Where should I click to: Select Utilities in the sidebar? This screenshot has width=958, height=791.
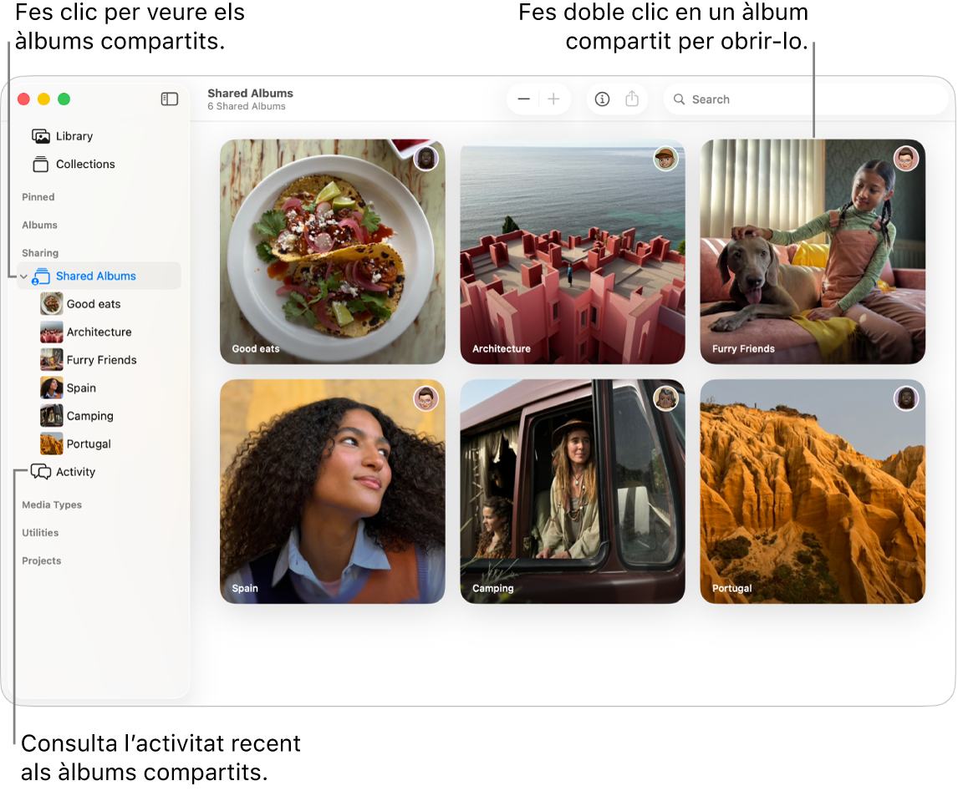39,532
